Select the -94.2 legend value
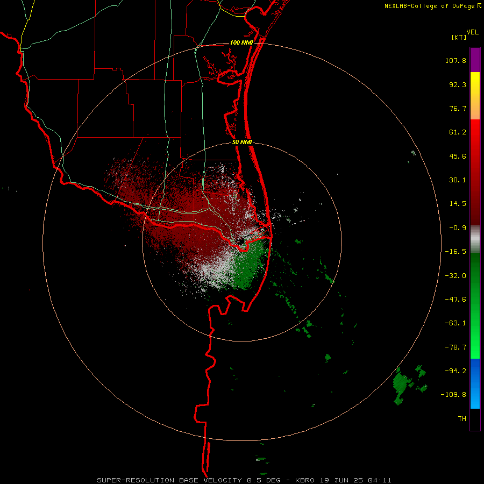 click(x=455, y=371)
